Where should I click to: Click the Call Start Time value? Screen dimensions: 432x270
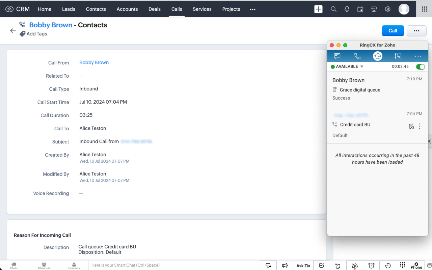[103, 102]
